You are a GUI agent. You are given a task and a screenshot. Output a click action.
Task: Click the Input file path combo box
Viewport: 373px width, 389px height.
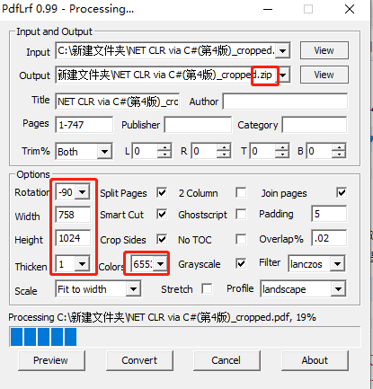(x=173, y=50)
